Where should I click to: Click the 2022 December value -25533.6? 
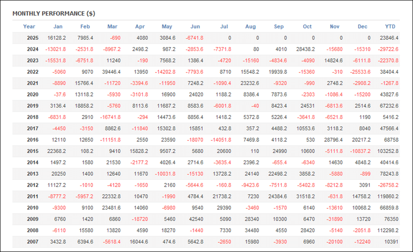coord(360,72)
